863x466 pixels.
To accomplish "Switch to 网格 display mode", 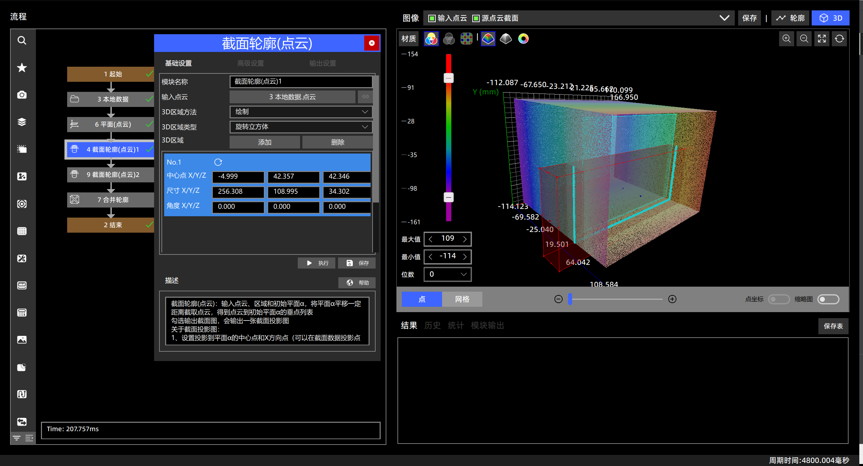I will [x=462, y=299].
